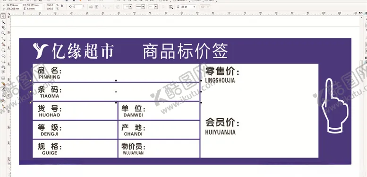367x177 pixels.
Task: Select the Zoom magnifier tool
Action: [3, 33]
